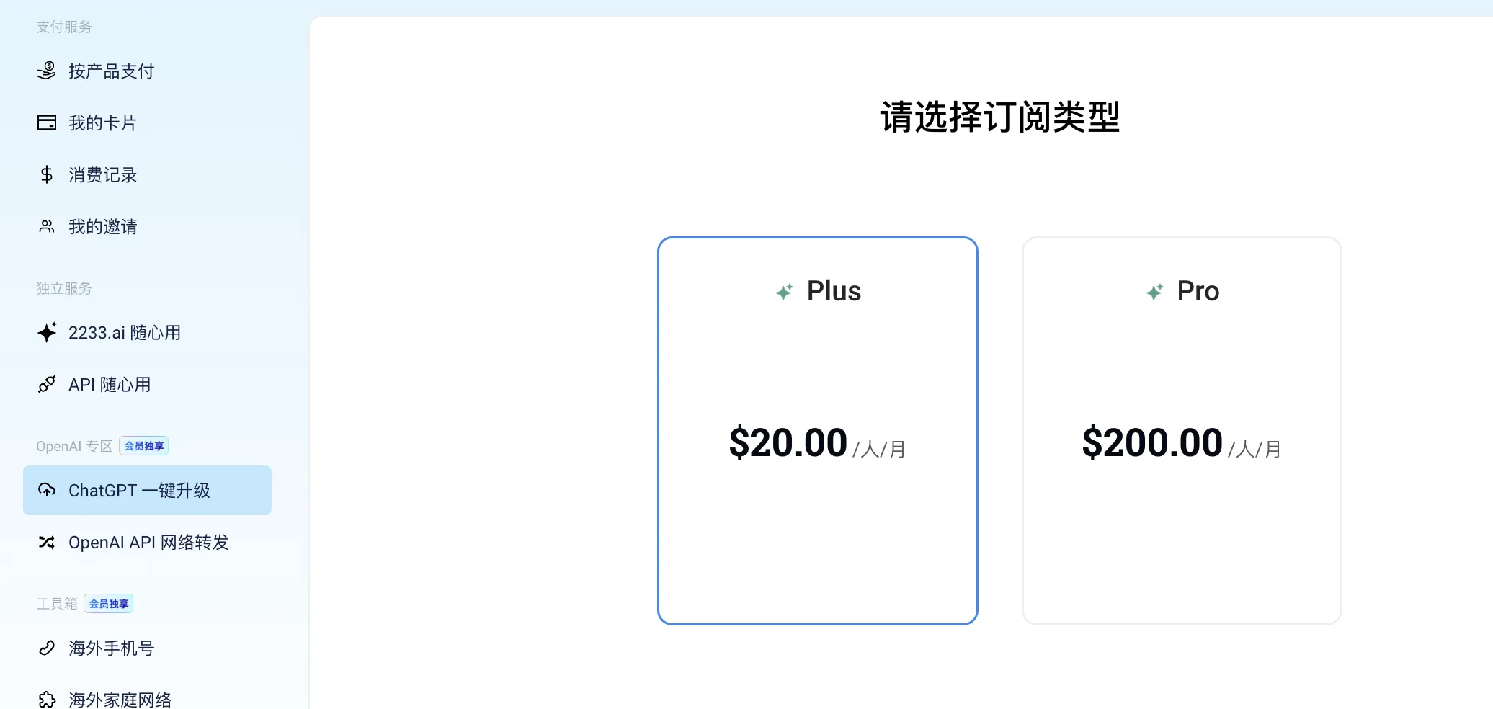Select the 我的卡片 card icon
The image size is (1493, 709).
point(46,122)
